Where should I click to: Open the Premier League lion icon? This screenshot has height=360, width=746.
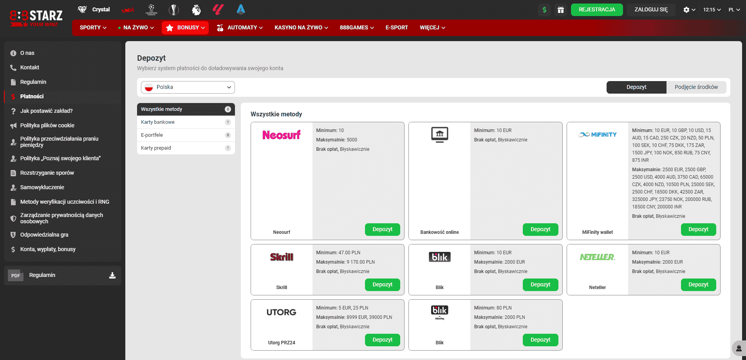coord(196,9)
